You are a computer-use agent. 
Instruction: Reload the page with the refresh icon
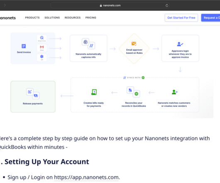coord(167,5)
